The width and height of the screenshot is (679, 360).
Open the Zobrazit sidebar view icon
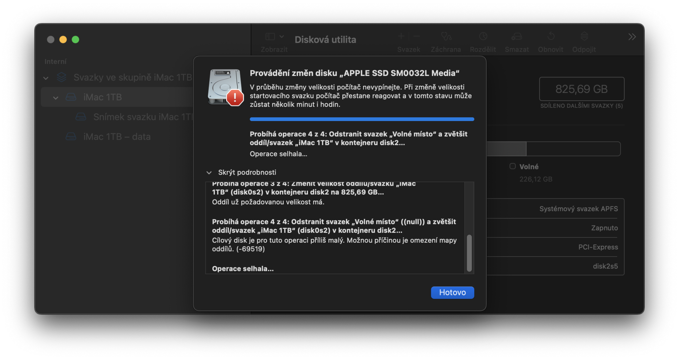pos(270,36)
